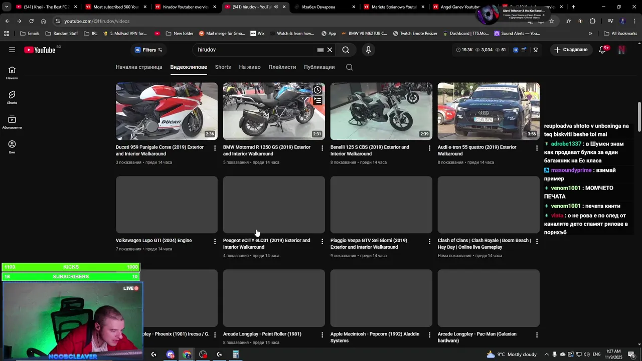Open options for Peugeot eCITY video
The height and width of the screenshot is (361, 642).
[x=322, y=241]
